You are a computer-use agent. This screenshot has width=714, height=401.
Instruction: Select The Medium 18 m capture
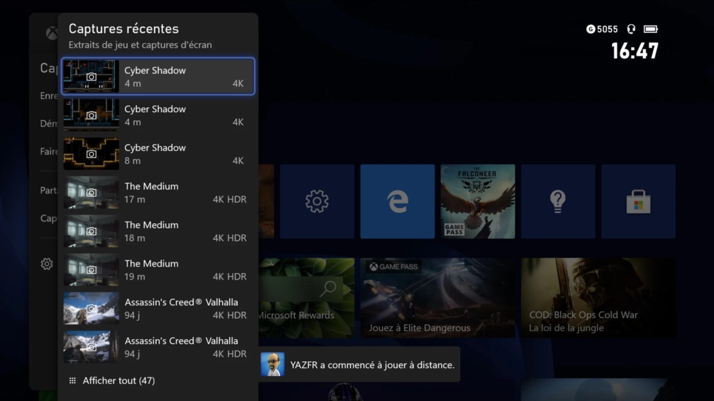[x=158, y=231]
